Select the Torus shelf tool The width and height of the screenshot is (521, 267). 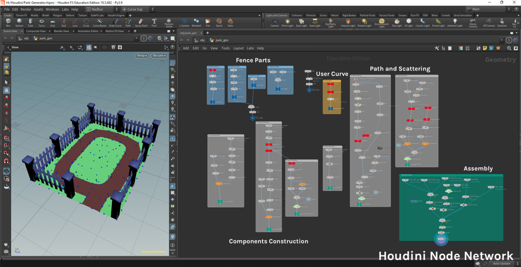click(x=41, y=22)
